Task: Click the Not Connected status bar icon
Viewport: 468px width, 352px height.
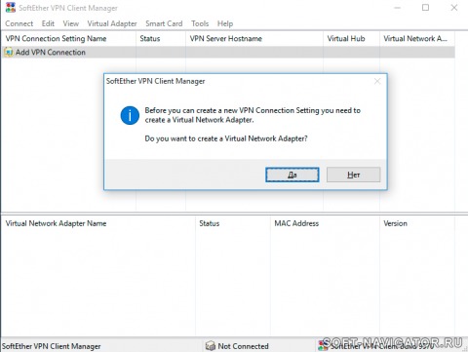Action: (x=211, y=345)
